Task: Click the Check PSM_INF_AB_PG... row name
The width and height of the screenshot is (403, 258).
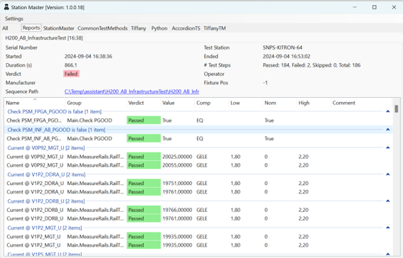Action: point(34,139)
